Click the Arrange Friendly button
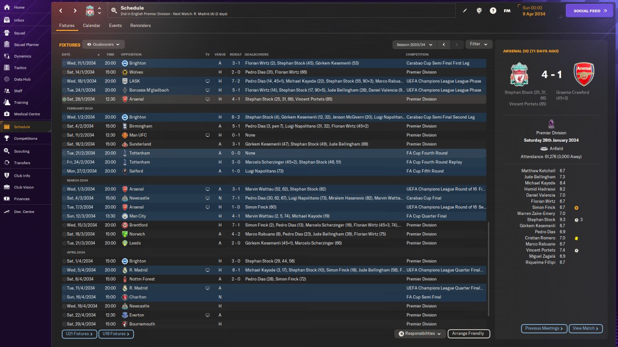 point(468,334)
